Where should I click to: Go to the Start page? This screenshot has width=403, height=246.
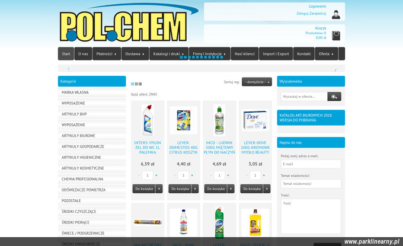point(66,54)
